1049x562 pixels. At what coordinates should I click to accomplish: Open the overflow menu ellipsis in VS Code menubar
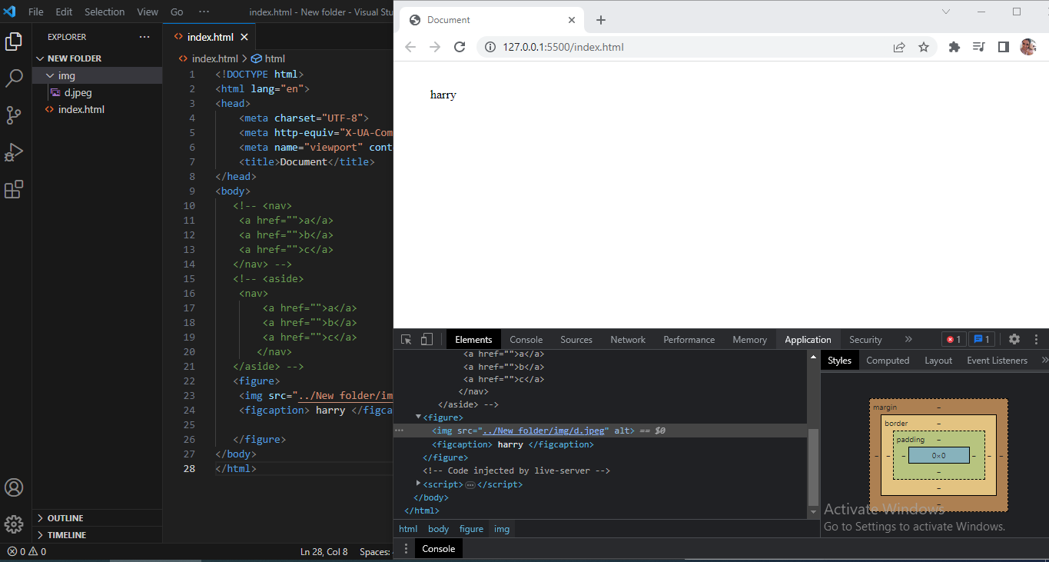click(204, 12)
